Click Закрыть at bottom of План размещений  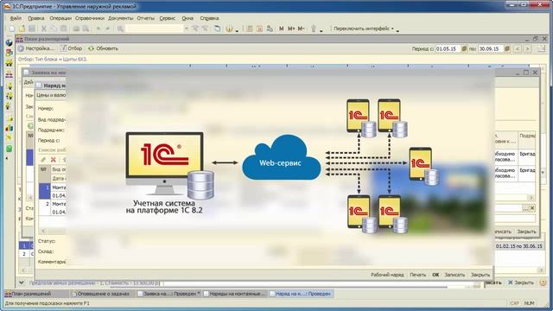click(x=520, y=282)
